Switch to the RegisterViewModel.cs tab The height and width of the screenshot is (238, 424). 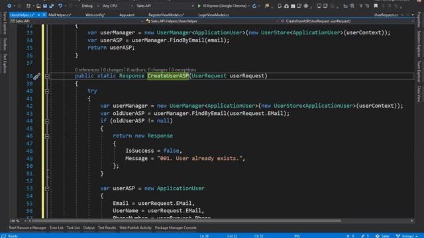click(x=166, y=15)
